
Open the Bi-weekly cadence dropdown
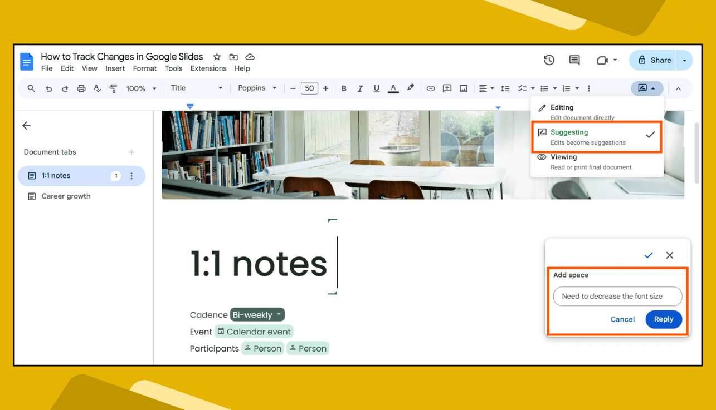point(257,314)
